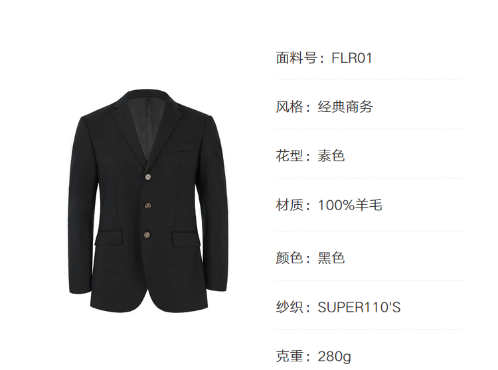
Task: Click the jacket's right flap pocket
Action: (187, 239)
